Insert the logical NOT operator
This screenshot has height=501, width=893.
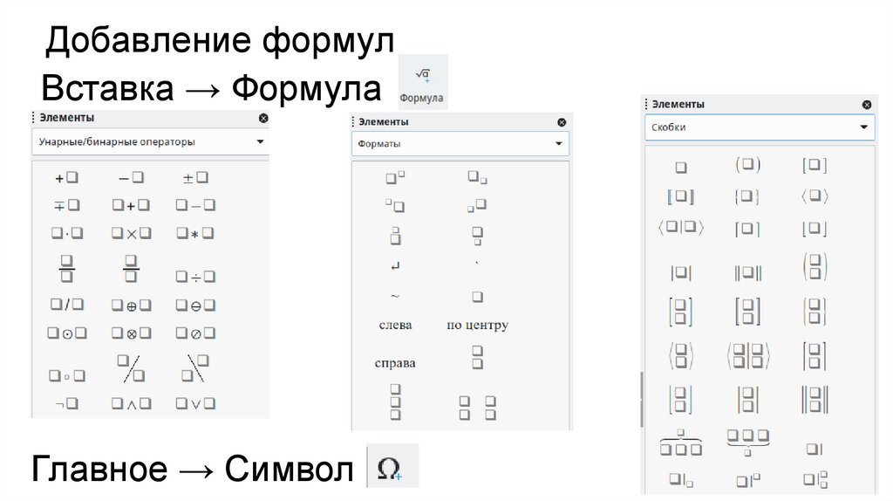click(x=66, y=404)
